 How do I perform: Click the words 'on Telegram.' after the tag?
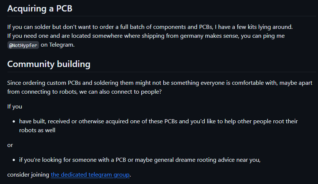coord(58,45)
